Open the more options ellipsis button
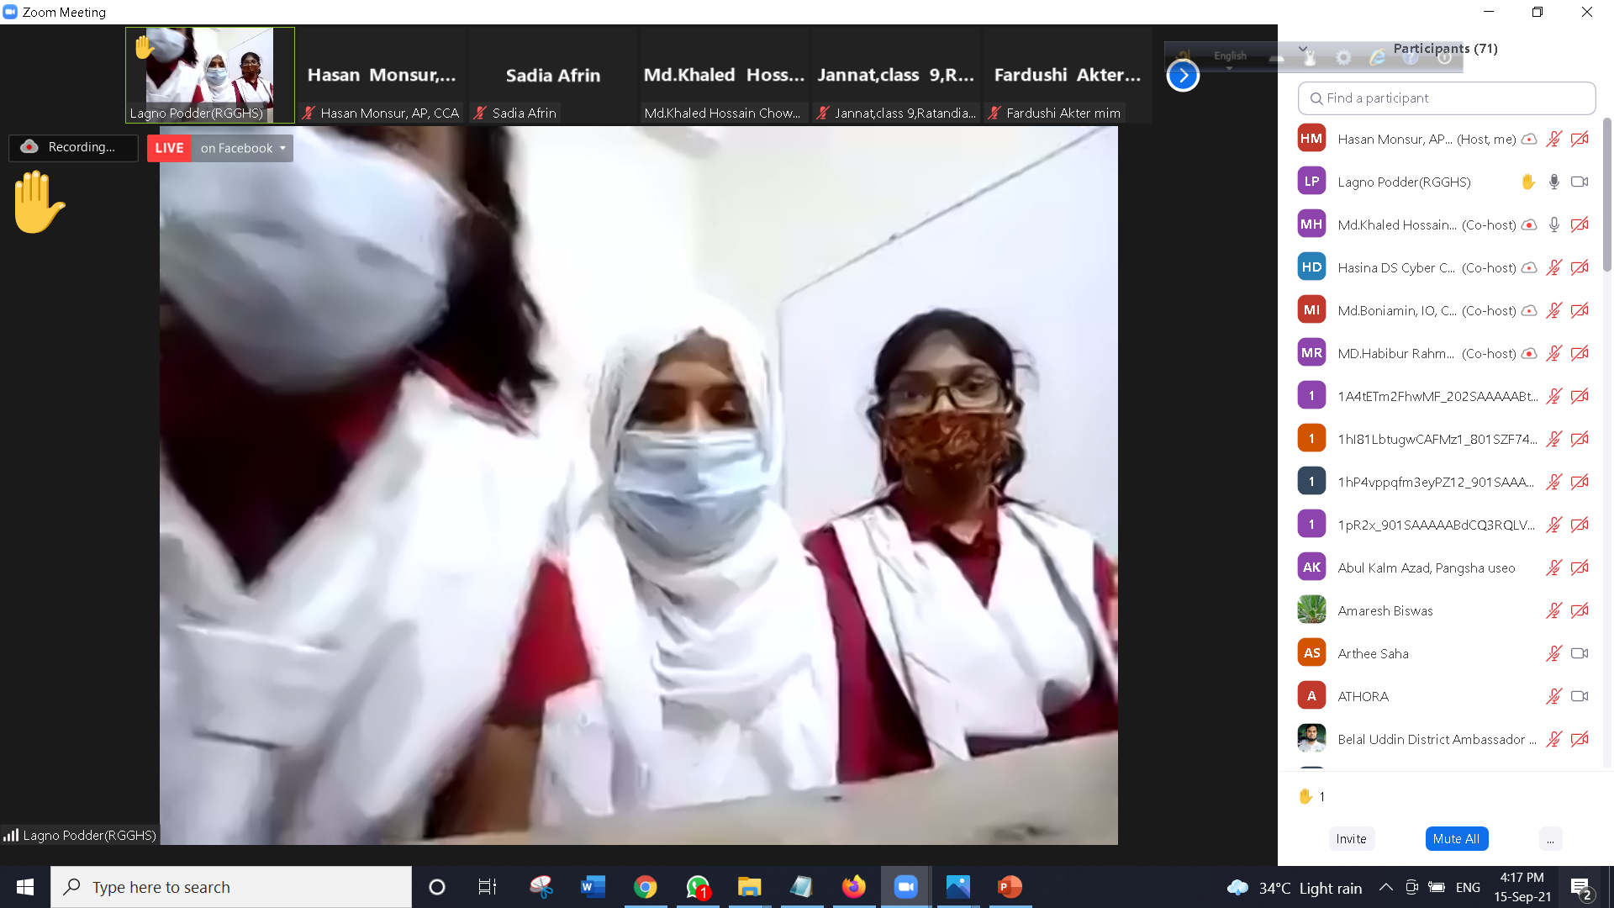The height and width of the screenshot is (908, 1614). pyautogui.click(x=1550, y=839)
